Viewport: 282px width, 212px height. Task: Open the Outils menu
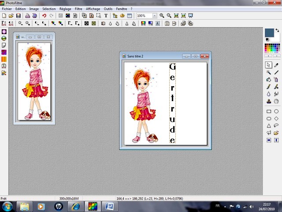108,9
